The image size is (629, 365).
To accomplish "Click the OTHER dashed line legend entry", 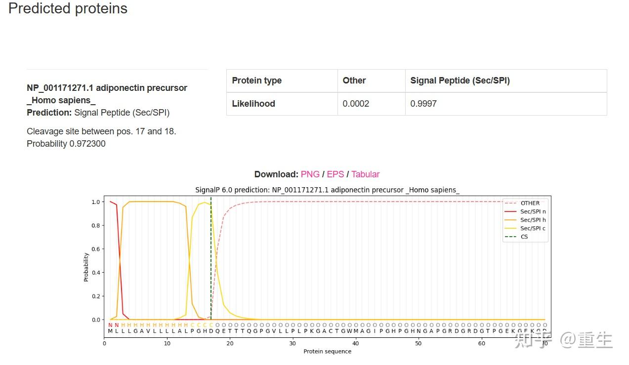I will (x=530, y=203).
